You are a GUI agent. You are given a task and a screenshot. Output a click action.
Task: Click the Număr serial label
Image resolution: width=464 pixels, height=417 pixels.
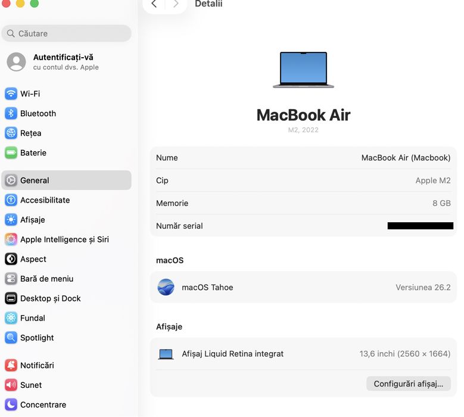[x=179, y=226]
